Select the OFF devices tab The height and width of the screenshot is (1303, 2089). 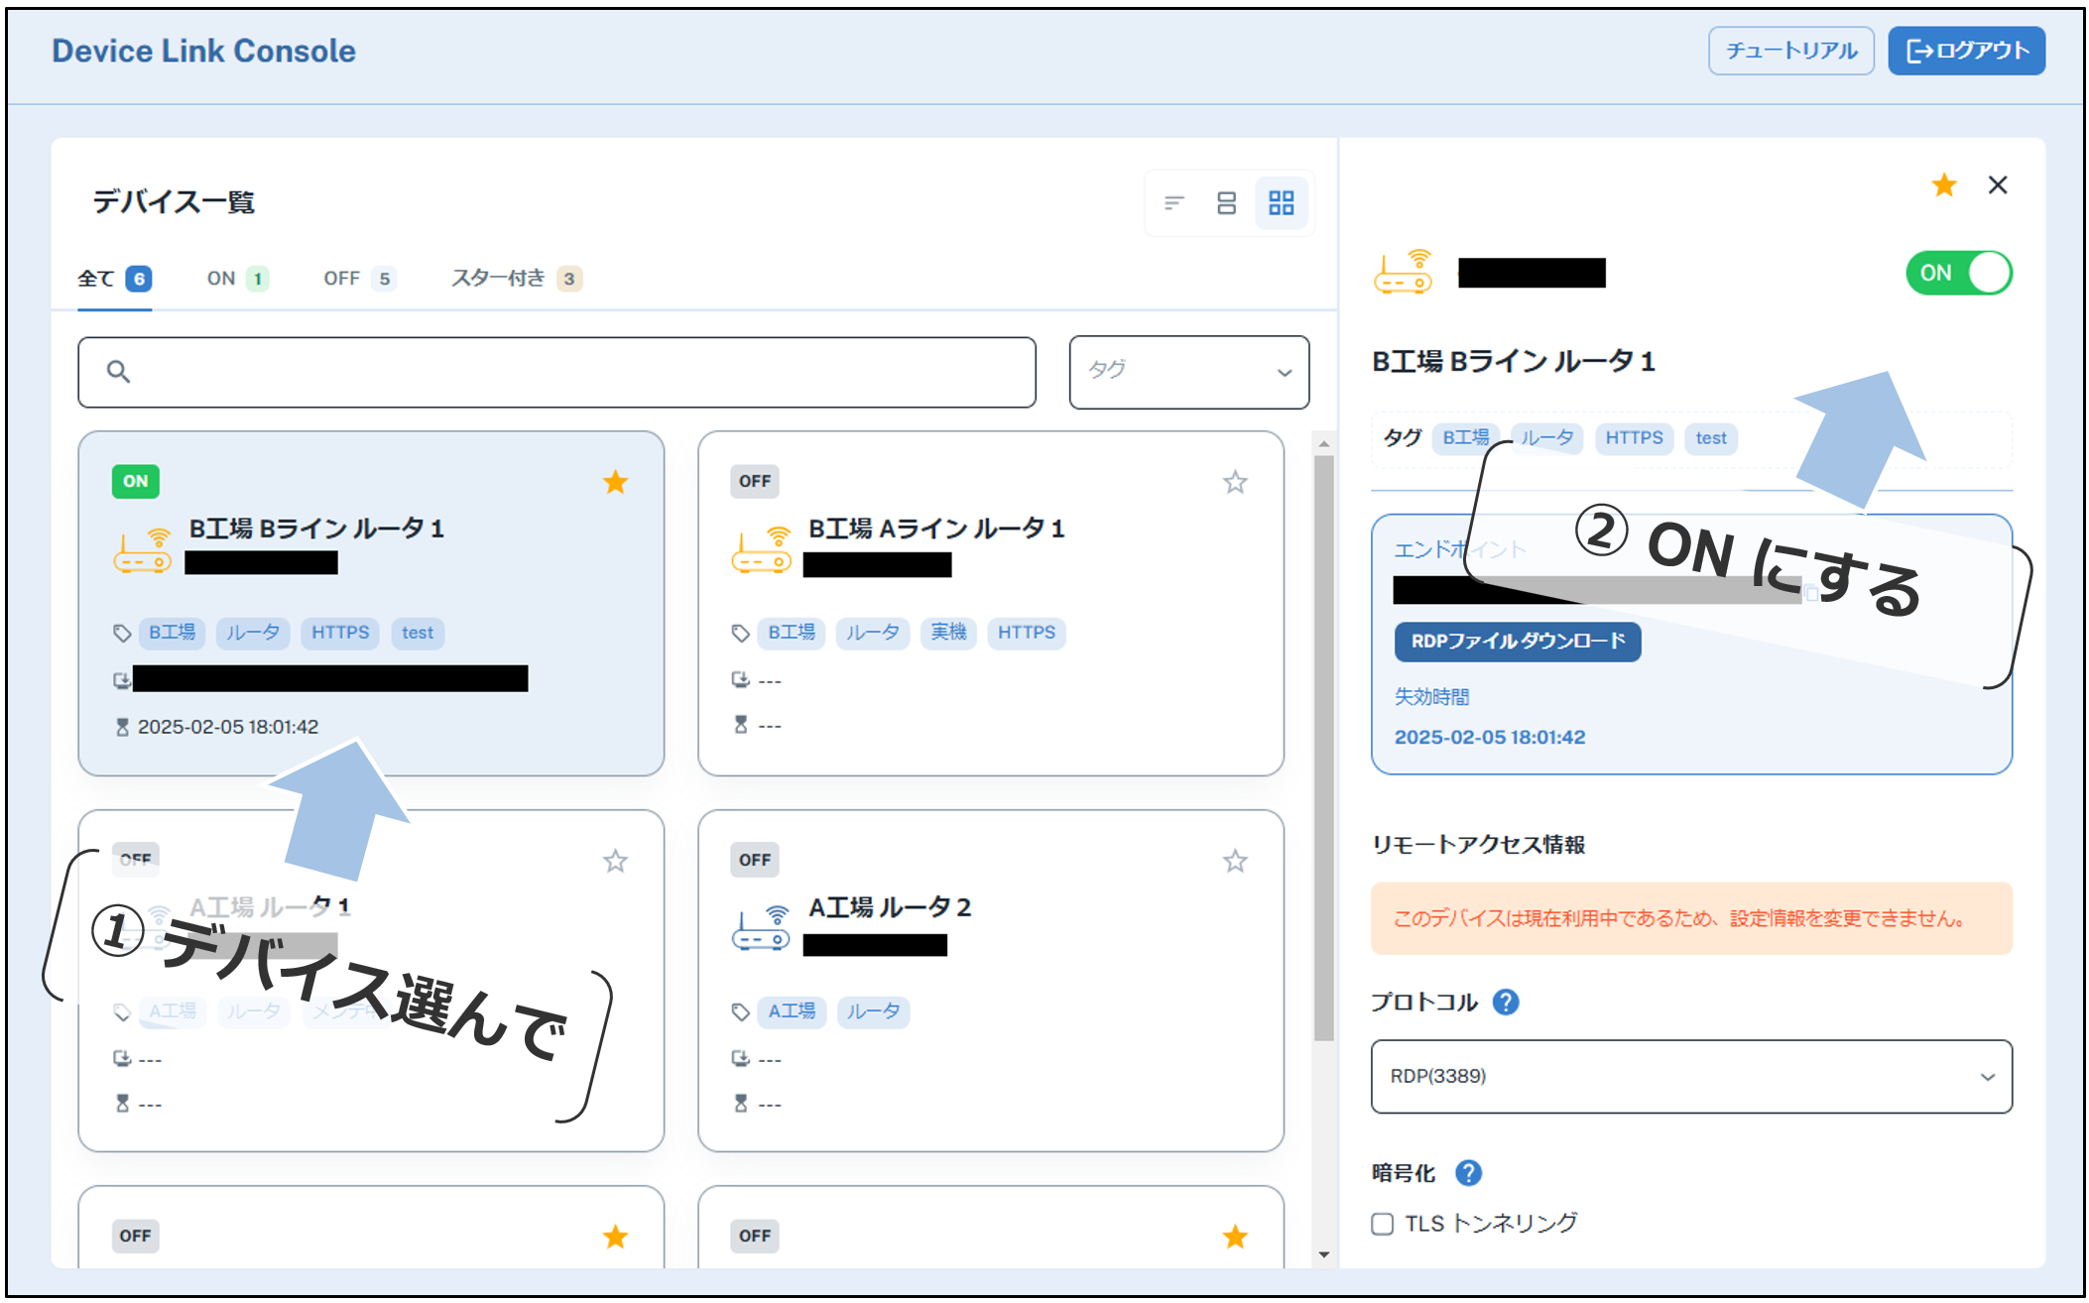pyautogui.click(x=358, y=279)
